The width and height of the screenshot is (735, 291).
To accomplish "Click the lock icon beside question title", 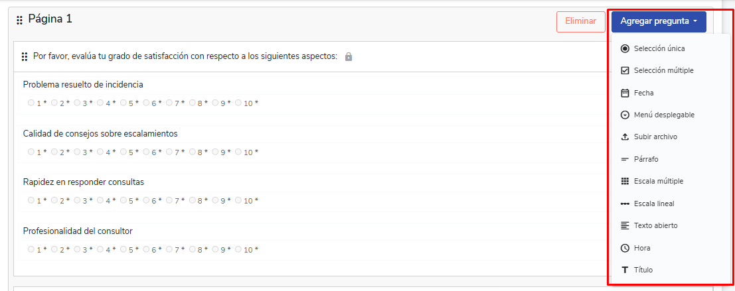I will coord(349,57).
